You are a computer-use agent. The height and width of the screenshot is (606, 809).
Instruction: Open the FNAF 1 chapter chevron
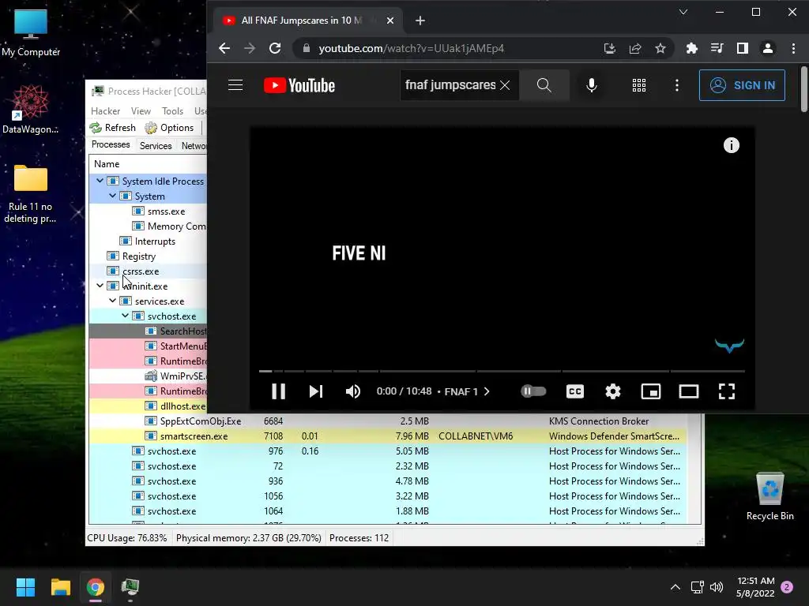pos(487,391)
